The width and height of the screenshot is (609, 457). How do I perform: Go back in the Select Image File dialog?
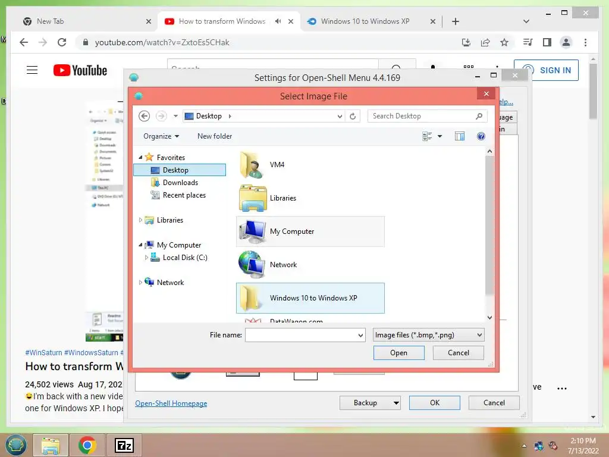pyautogui.click(x=144, y=116)
